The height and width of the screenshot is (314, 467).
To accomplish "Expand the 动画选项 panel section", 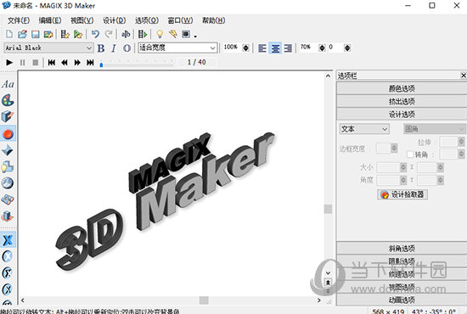I will tap(402, 300).
